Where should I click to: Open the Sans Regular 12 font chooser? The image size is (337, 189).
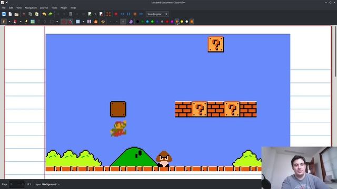tap(157, 14)
